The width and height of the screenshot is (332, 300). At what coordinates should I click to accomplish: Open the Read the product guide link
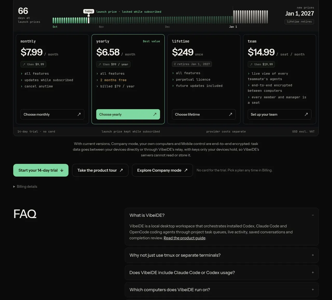pos(184,238)
